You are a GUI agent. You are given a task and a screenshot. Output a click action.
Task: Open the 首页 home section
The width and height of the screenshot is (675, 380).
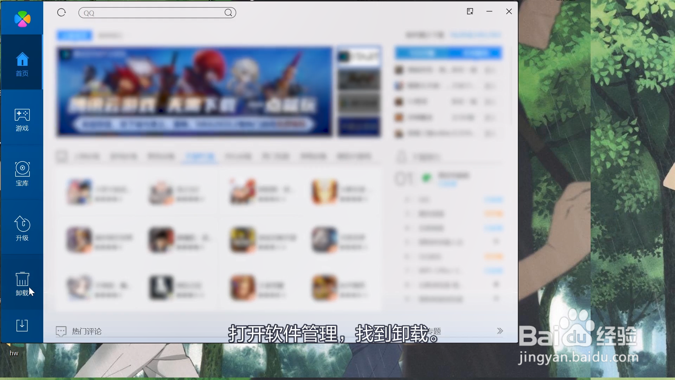[x=22, y=64]
